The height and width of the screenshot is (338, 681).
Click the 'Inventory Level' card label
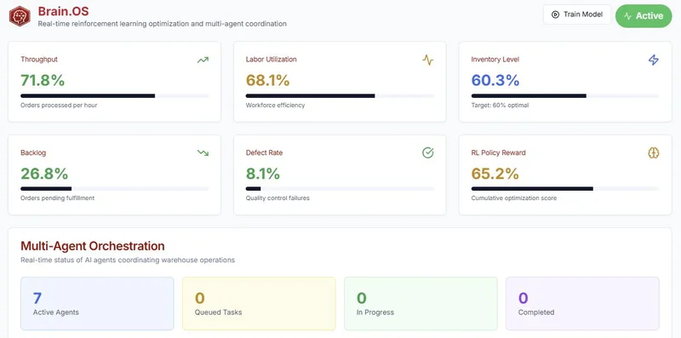(495, 60)
